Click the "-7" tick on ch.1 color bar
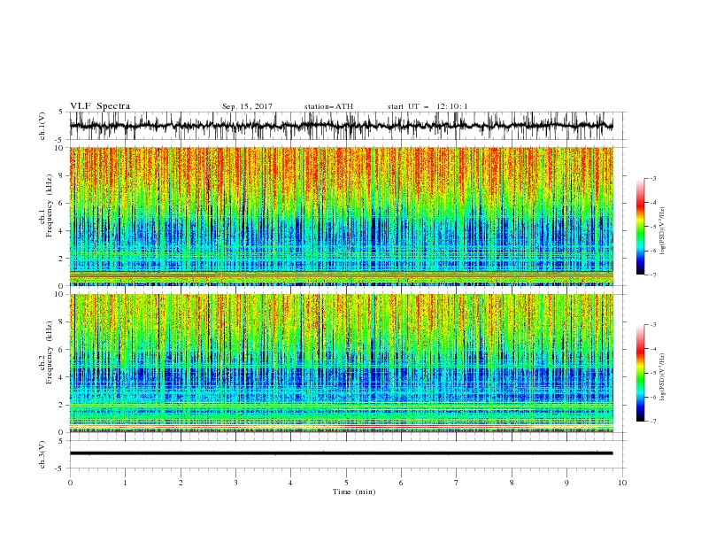The height and width of the screenshot is (542, 701). (x=653, y=275)
